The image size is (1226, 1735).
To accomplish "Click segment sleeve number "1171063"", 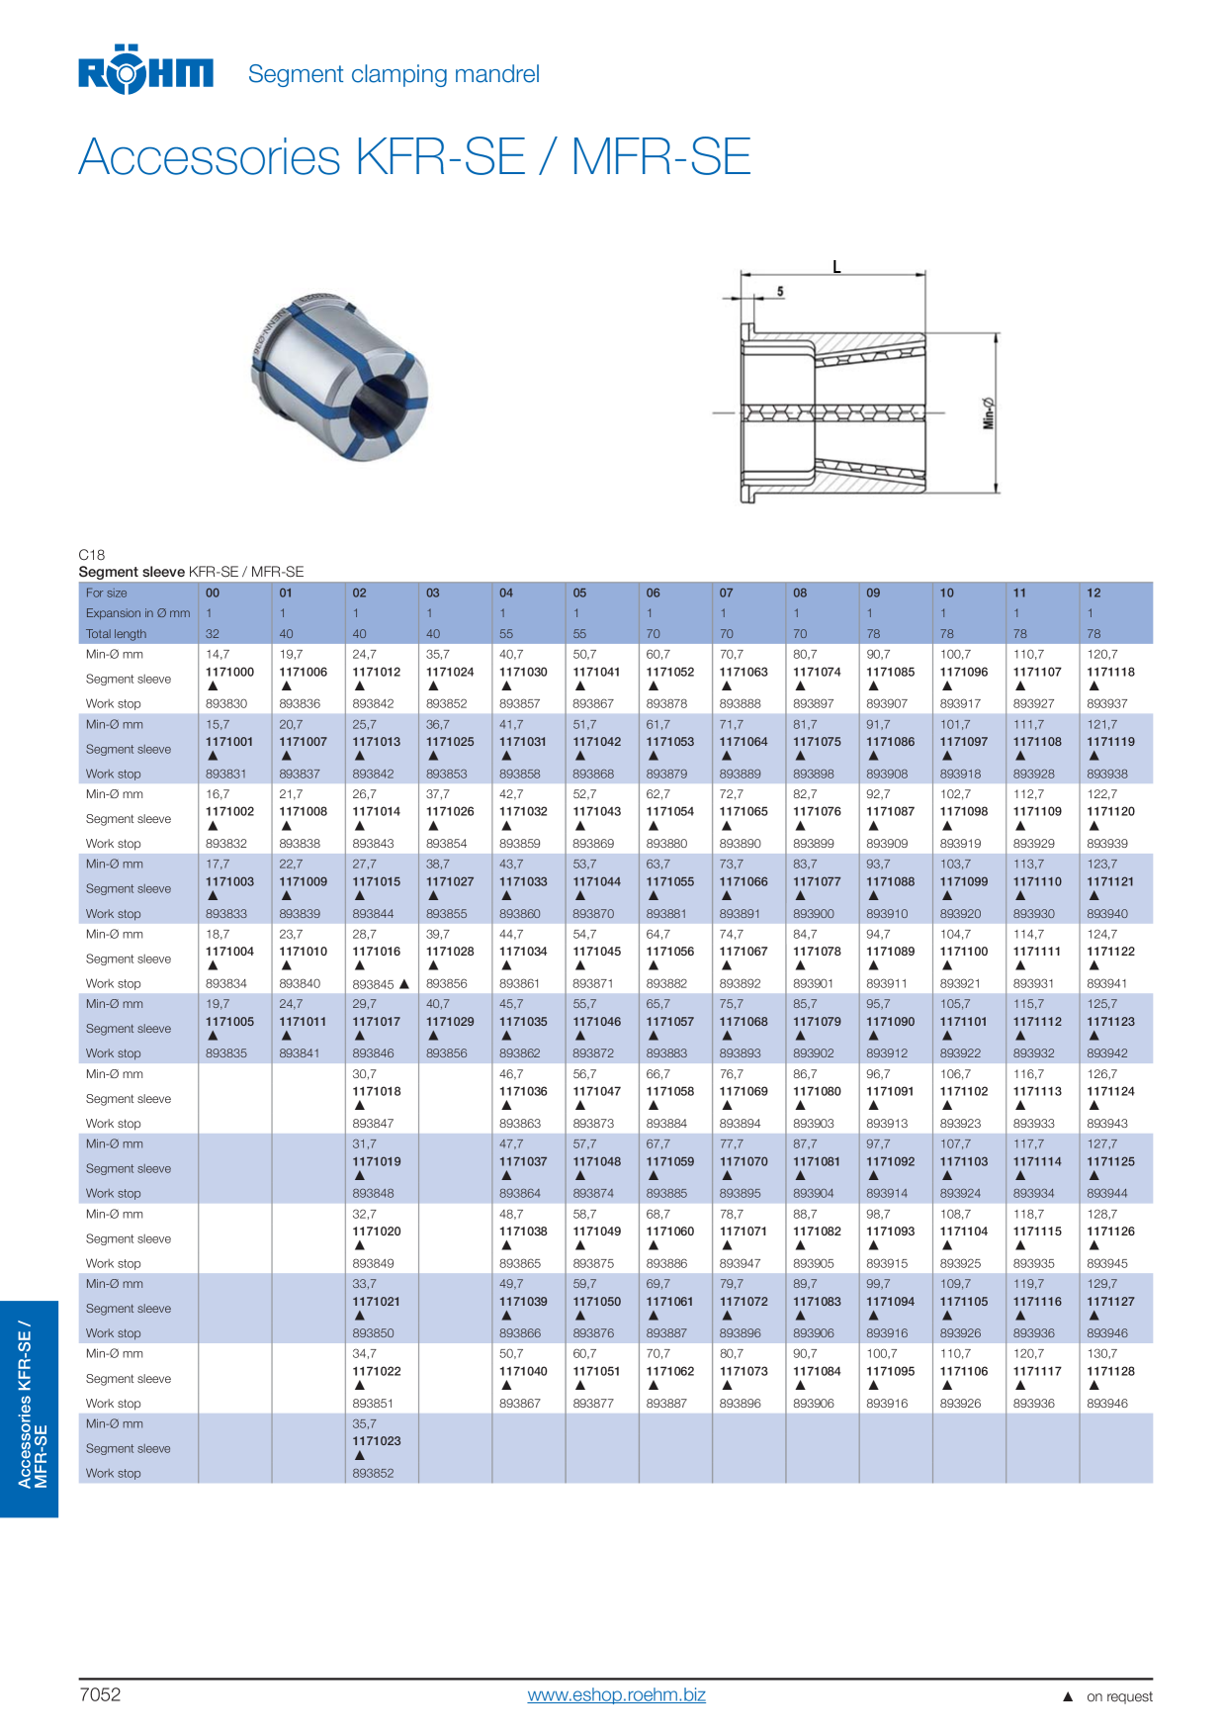I will 744,673.
